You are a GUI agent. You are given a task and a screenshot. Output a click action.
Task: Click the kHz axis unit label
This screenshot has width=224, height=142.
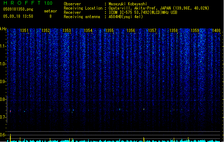[3, 29]
